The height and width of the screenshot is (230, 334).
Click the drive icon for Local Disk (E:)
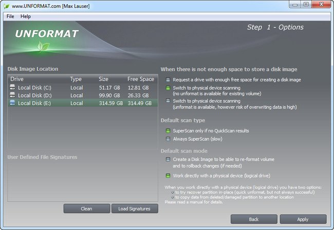12,103
